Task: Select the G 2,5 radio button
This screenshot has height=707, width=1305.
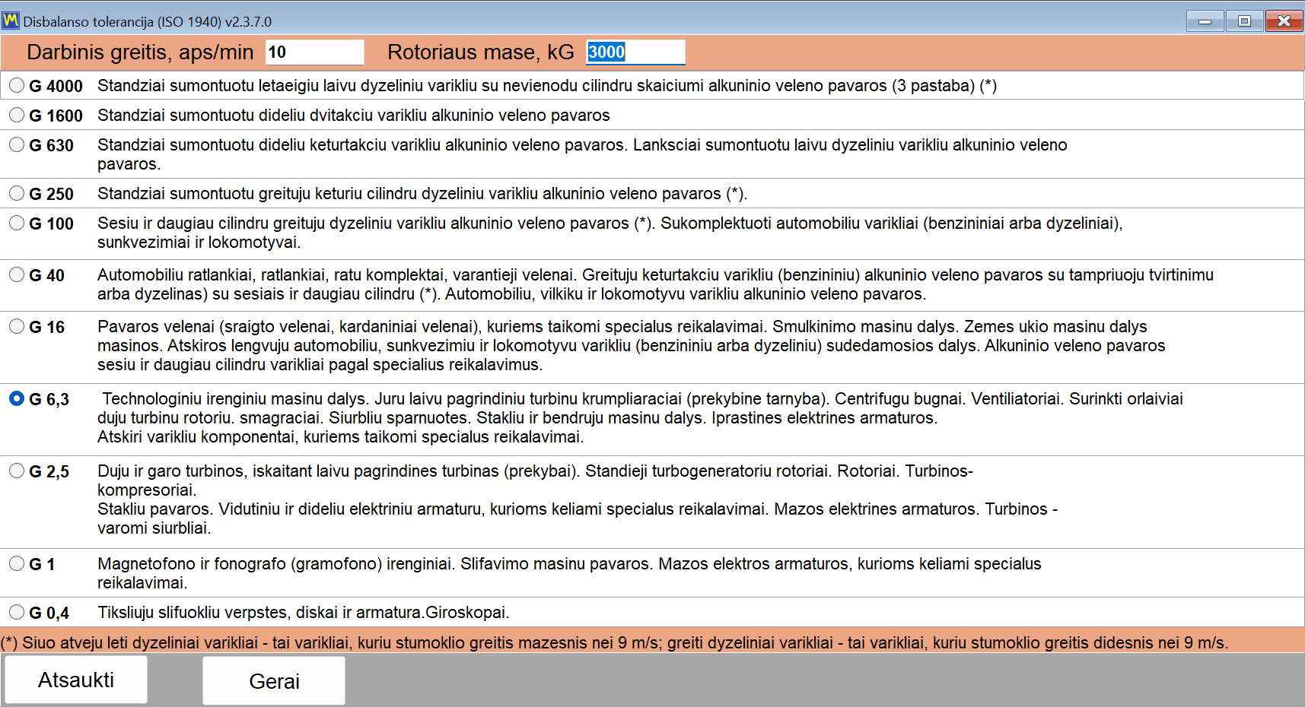Action: [17, 471]
